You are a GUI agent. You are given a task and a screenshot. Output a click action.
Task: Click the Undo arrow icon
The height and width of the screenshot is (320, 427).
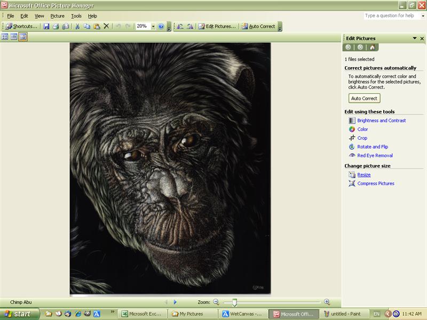tap(118, 26)
